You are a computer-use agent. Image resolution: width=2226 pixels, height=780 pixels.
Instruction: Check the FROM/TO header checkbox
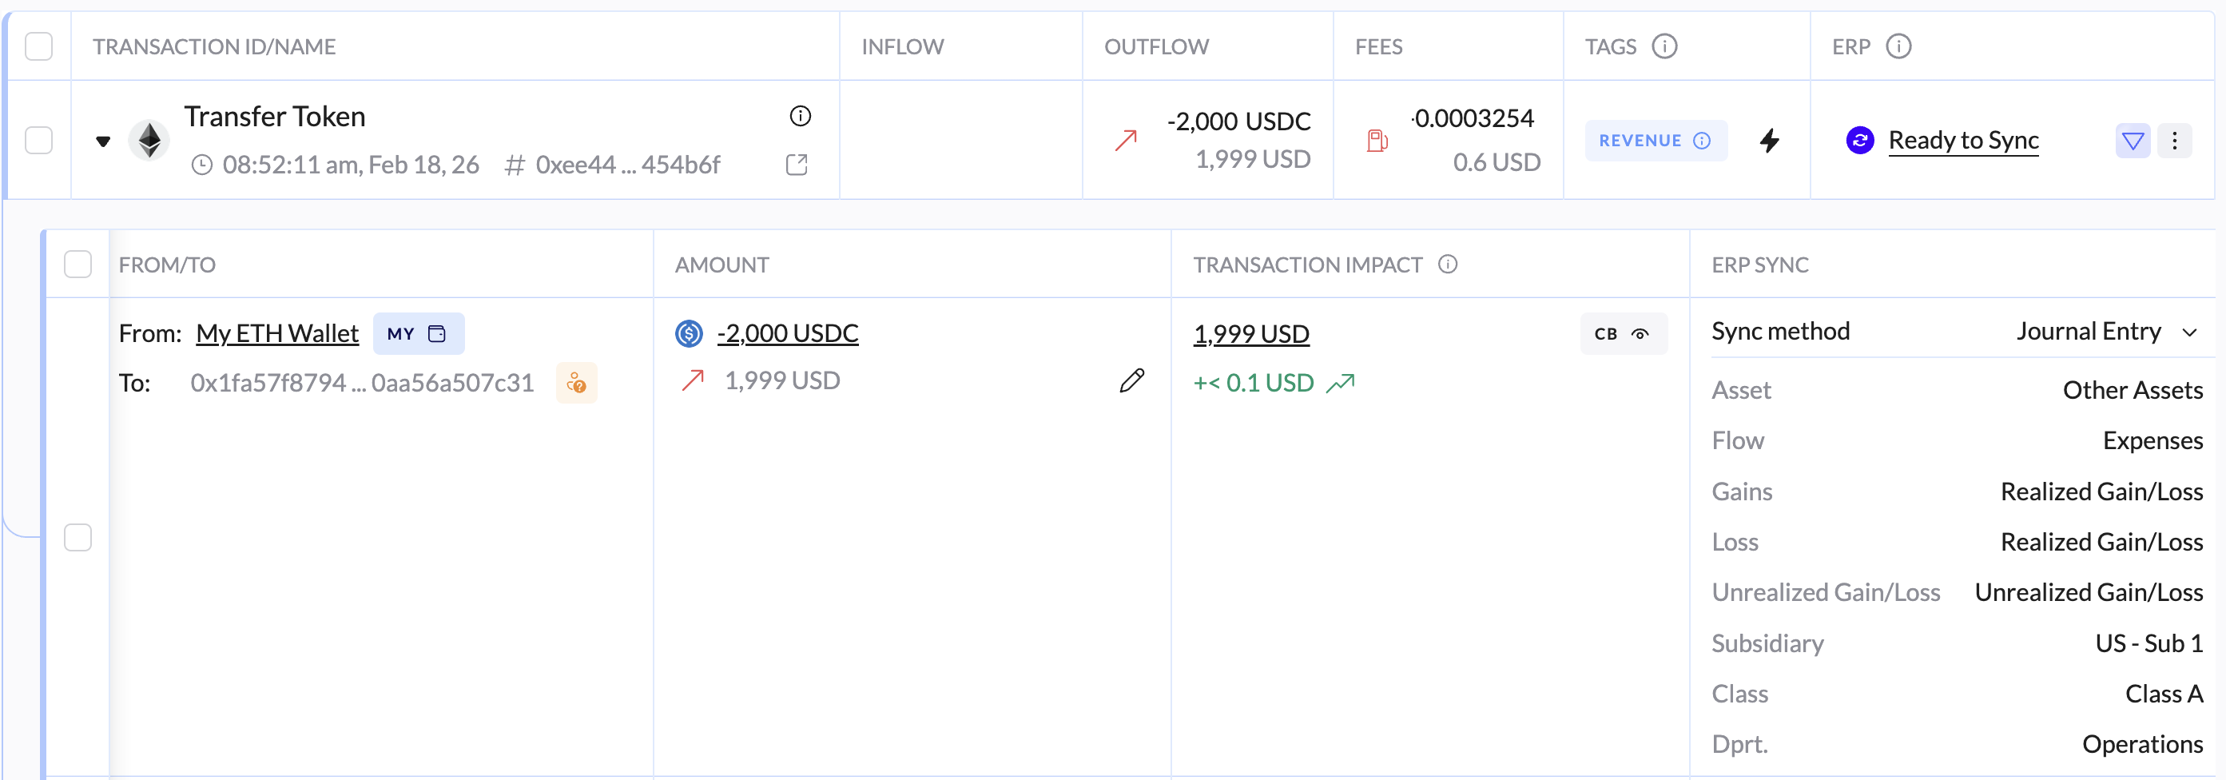pyautogui.click(x=78, y=265)
